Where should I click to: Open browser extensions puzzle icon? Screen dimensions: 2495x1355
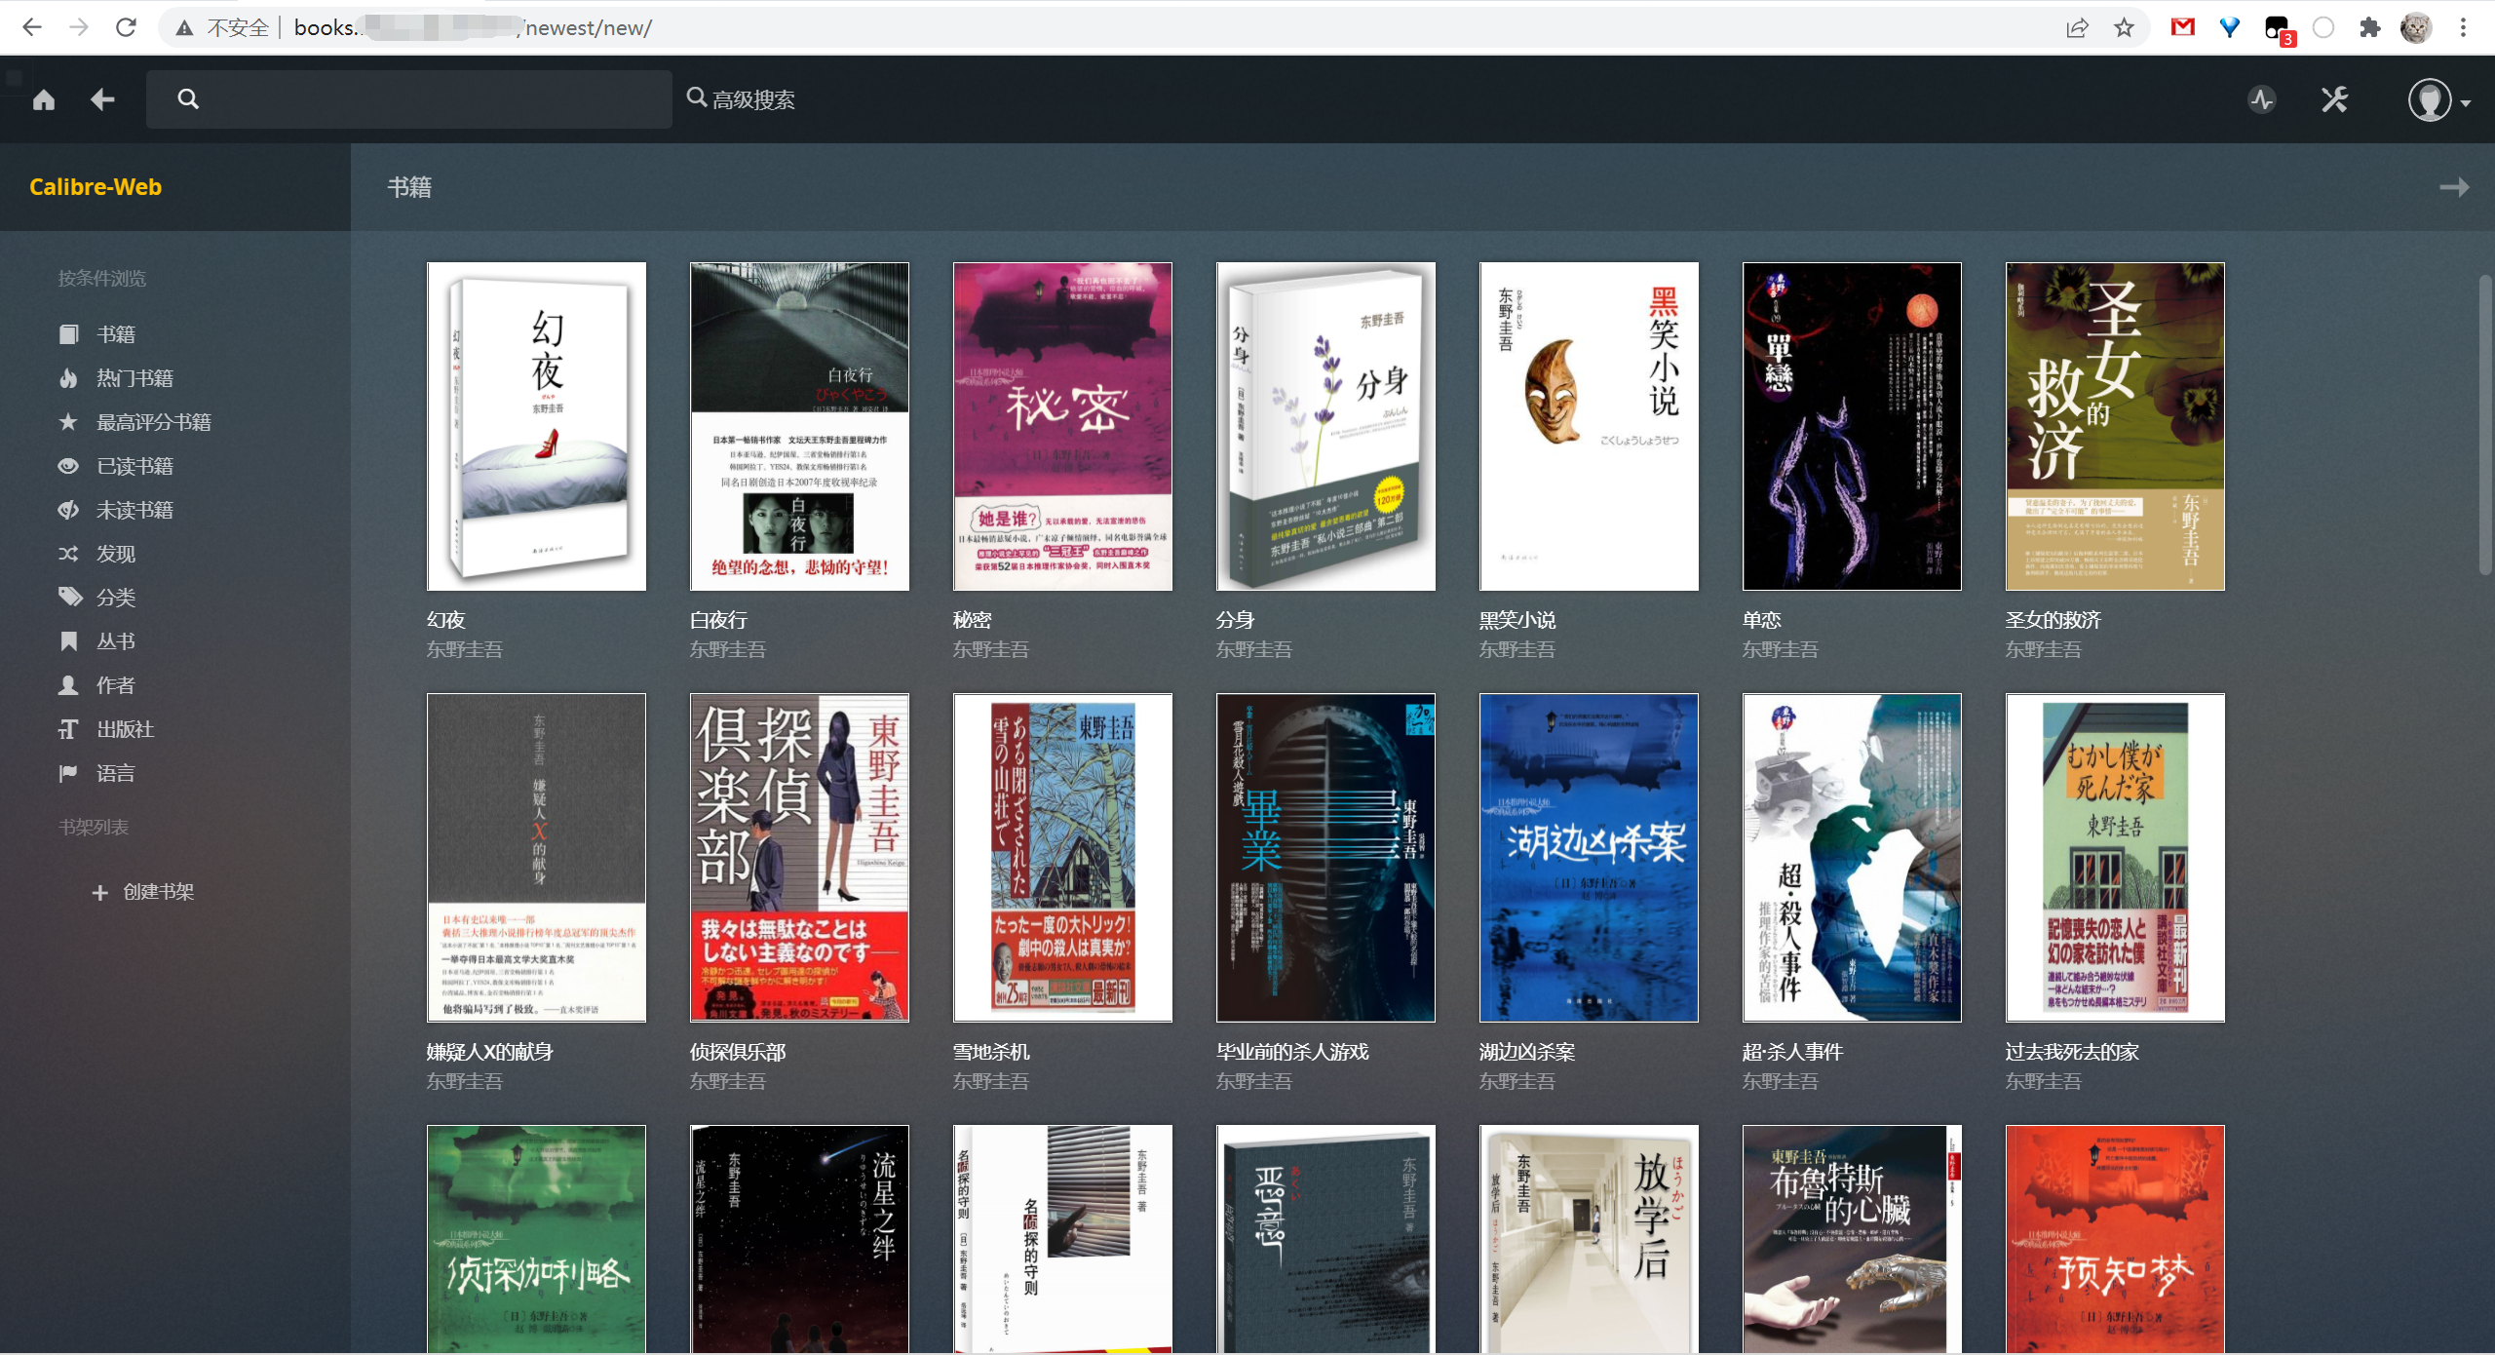click(x=2370, y=27)
